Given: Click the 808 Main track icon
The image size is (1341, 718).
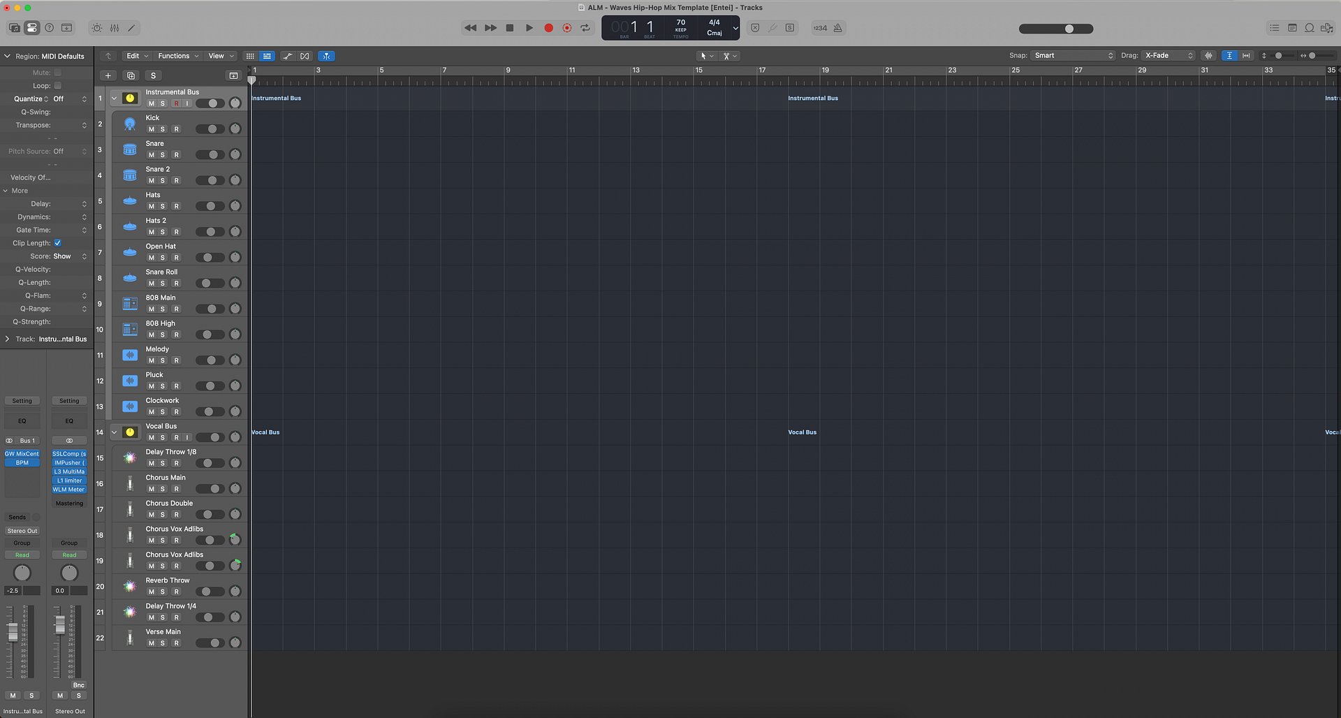Looking at the screenshot, I should tap(130, 303).
